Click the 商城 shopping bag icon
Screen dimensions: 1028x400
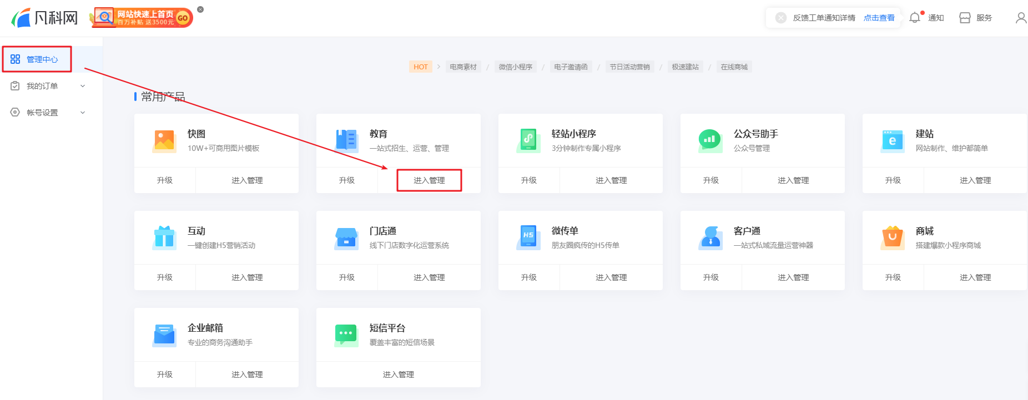coord(893,237)
